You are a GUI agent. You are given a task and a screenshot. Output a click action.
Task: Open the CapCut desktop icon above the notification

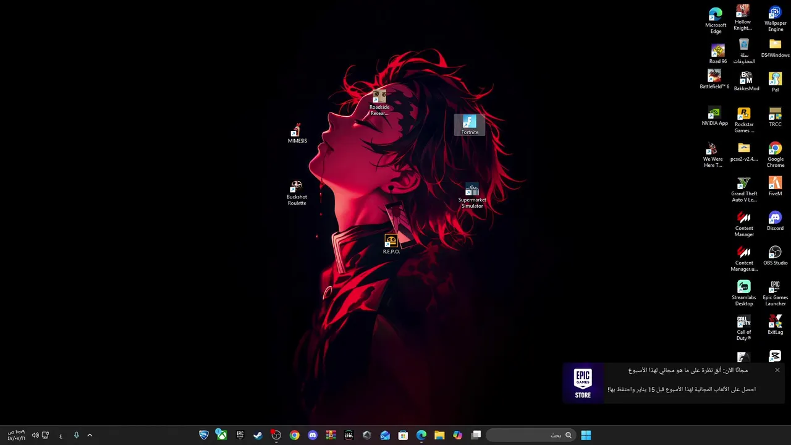[x=775, y=356]
